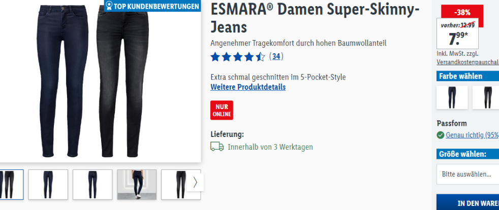Show next thumbnails with right chevron
The image size is (499, 210).
195,183
